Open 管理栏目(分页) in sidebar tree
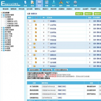101x101 pixels. point(12,21)
